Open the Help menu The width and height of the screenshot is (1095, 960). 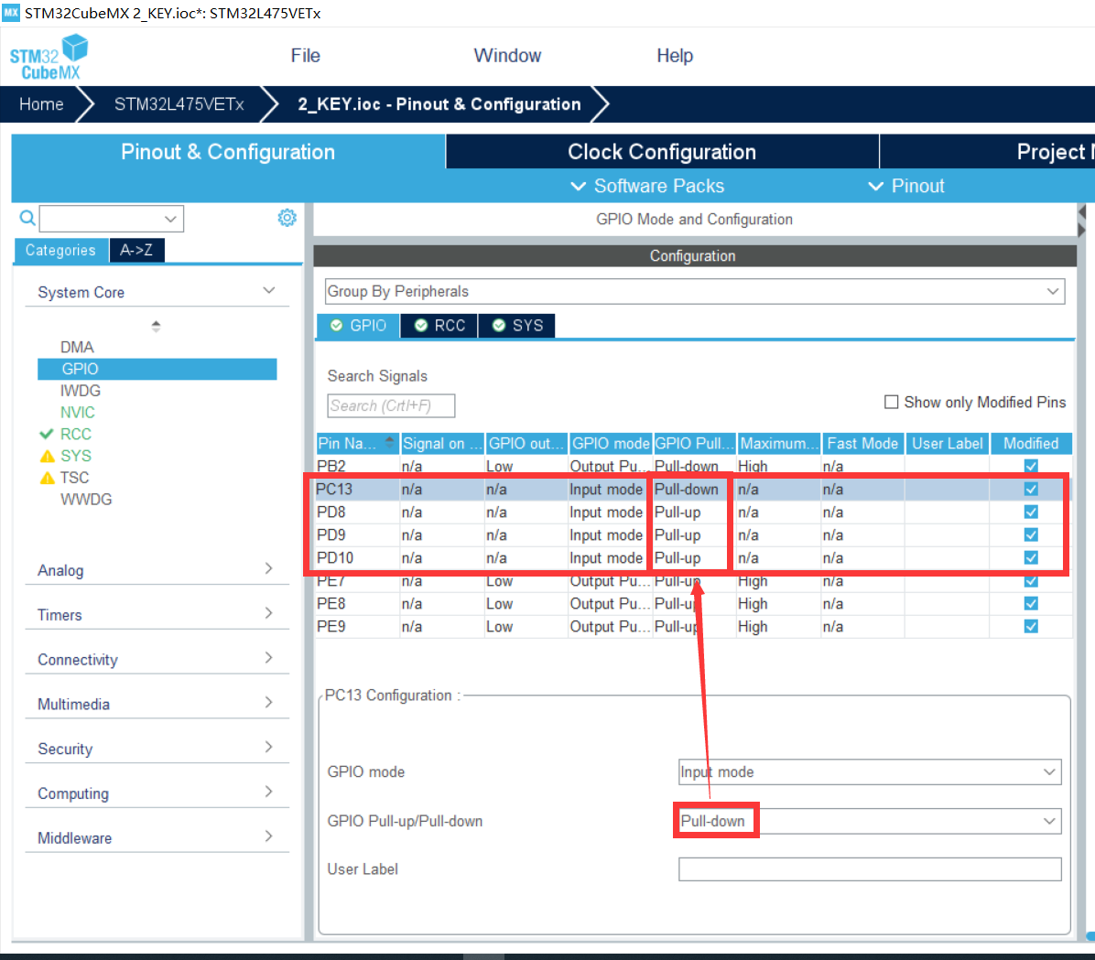point(675,56)
